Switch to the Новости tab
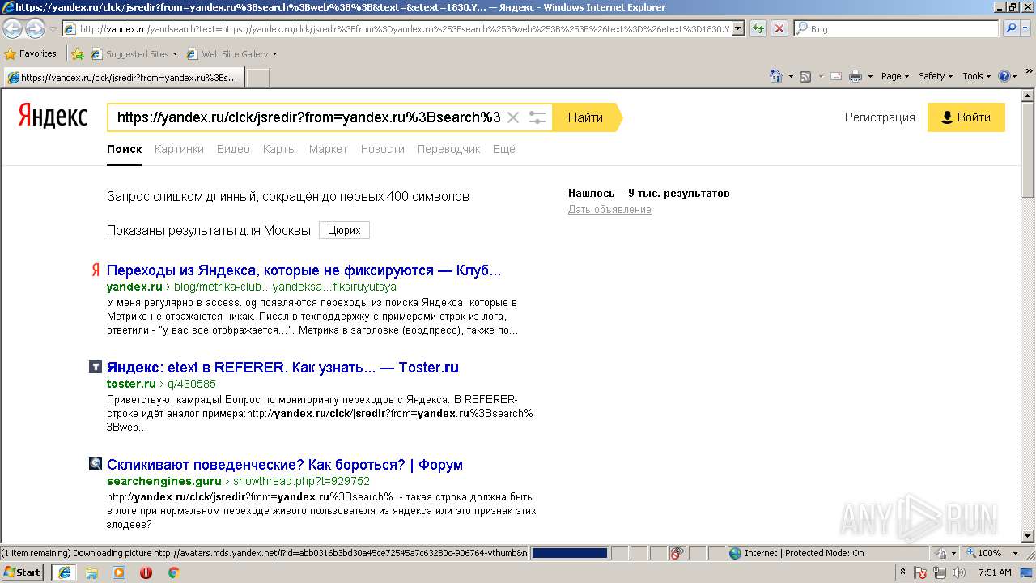This screenshot has height=583, width=1036. click(383, 149)
